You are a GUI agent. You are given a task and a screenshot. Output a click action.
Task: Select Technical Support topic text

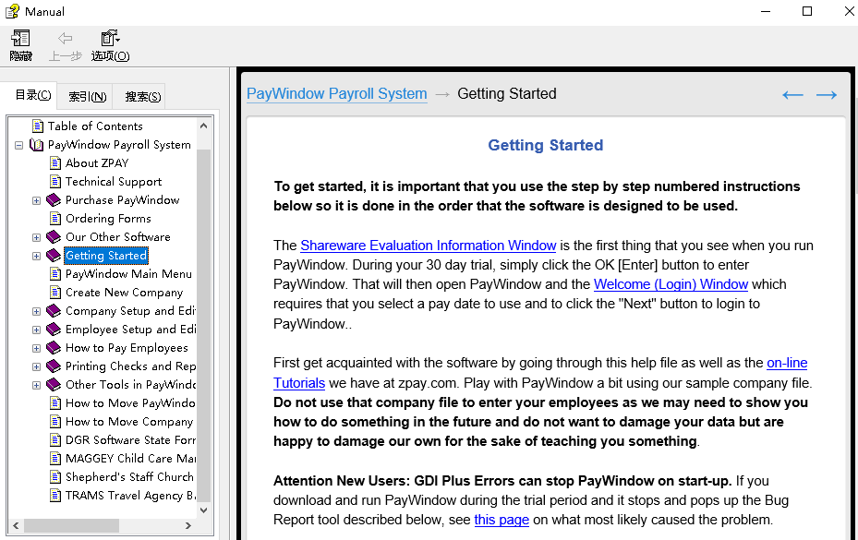click(114, 182)
